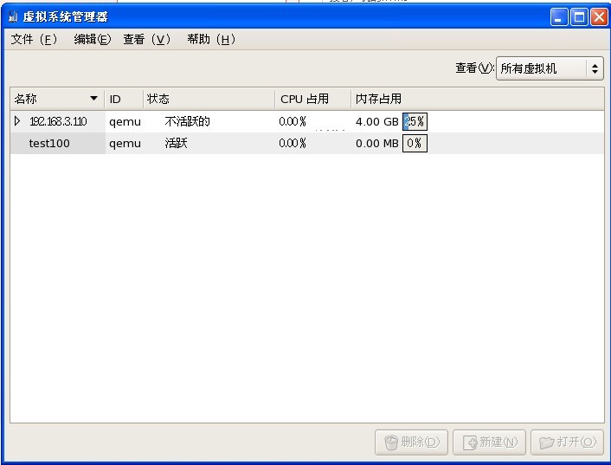
Task: Open the 帮助 (H) menu
Action: 211,39
